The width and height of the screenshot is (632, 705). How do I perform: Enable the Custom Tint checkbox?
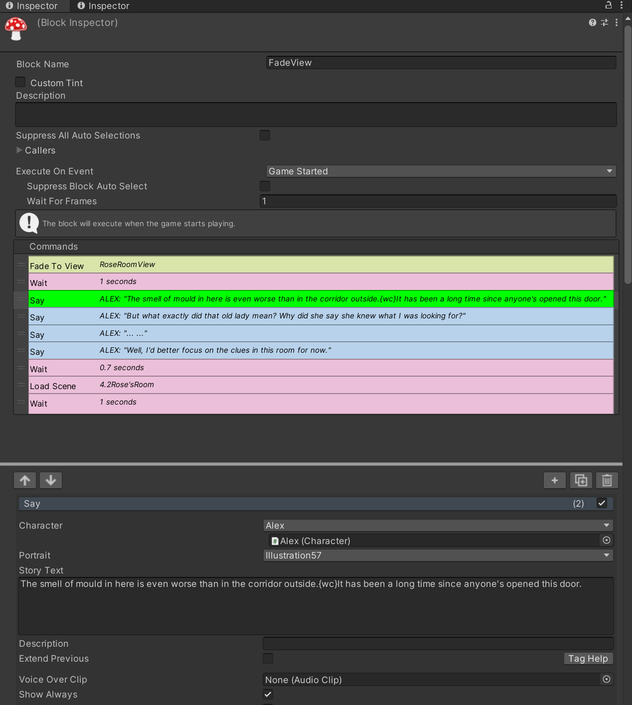20,82
